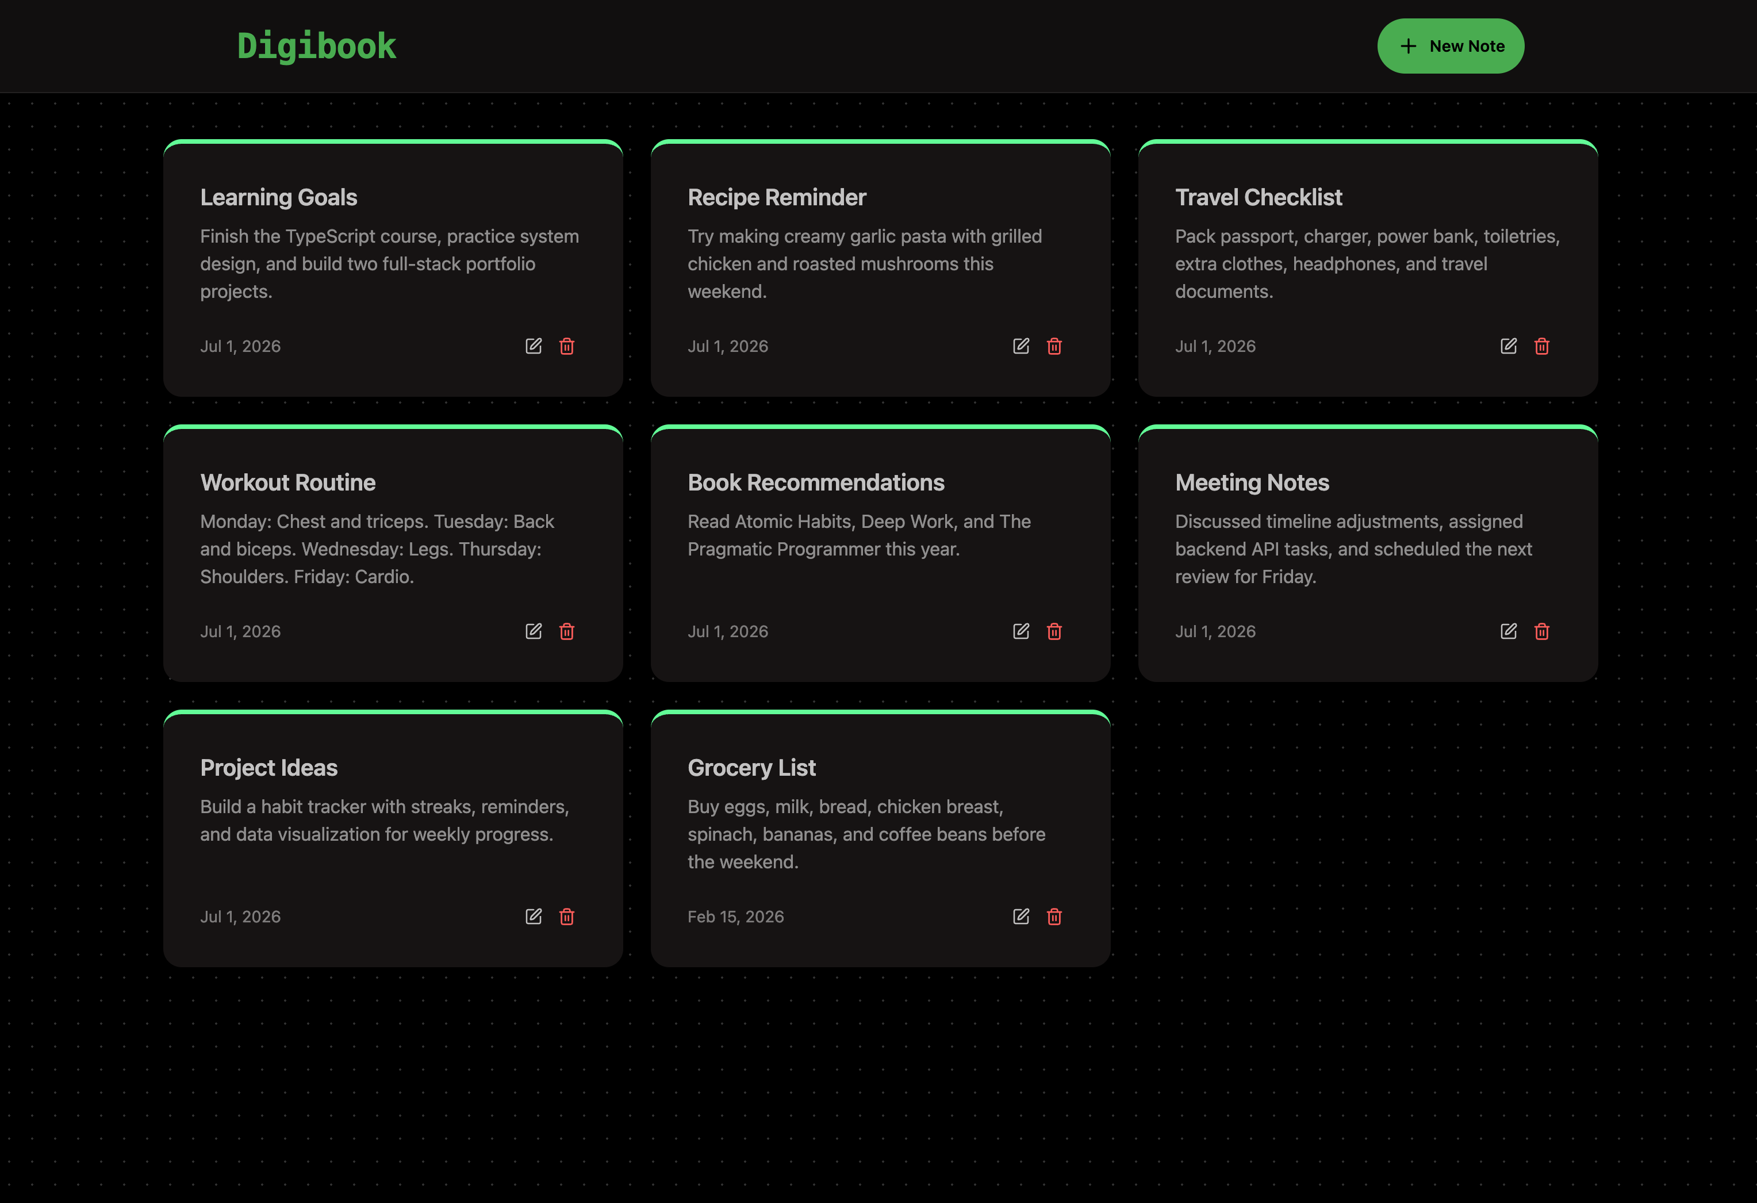Select the Meeting Notes title

pyautogui.click(x=1252, y=482)
